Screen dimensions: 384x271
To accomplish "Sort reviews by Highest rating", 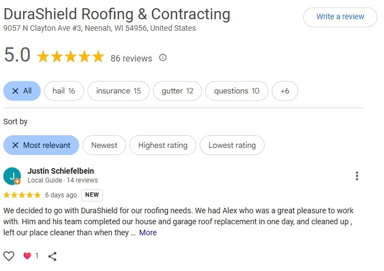I will pyautogui.click(x=162, y=145).
